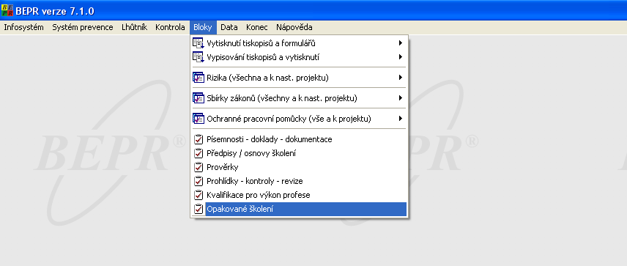Click clipboard icon next to Prověrky
This screenshot has height=266, width=627.
[199, 167]
